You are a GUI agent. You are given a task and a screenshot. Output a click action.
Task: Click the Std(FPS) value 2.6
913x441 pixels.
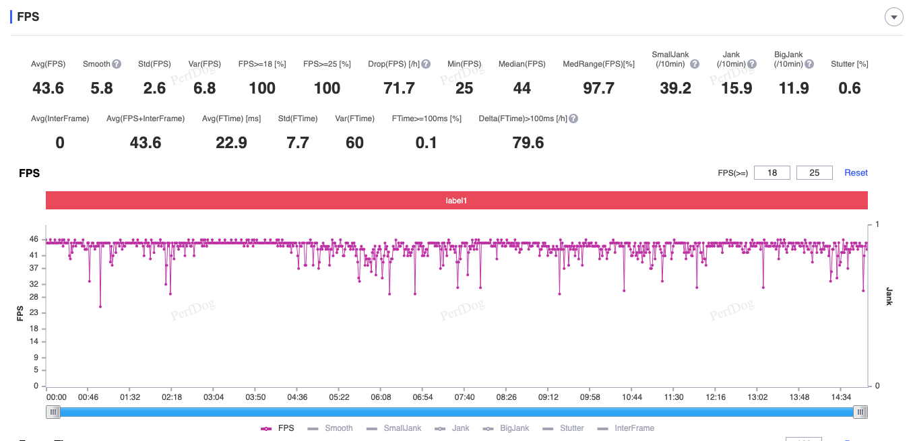coord(154,88)
